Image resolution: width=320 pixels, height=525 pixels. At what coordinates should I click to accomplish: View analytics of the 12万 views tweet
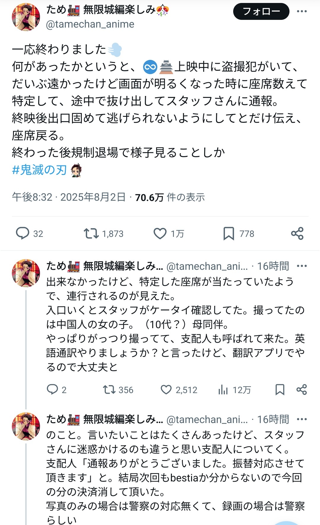223,390
